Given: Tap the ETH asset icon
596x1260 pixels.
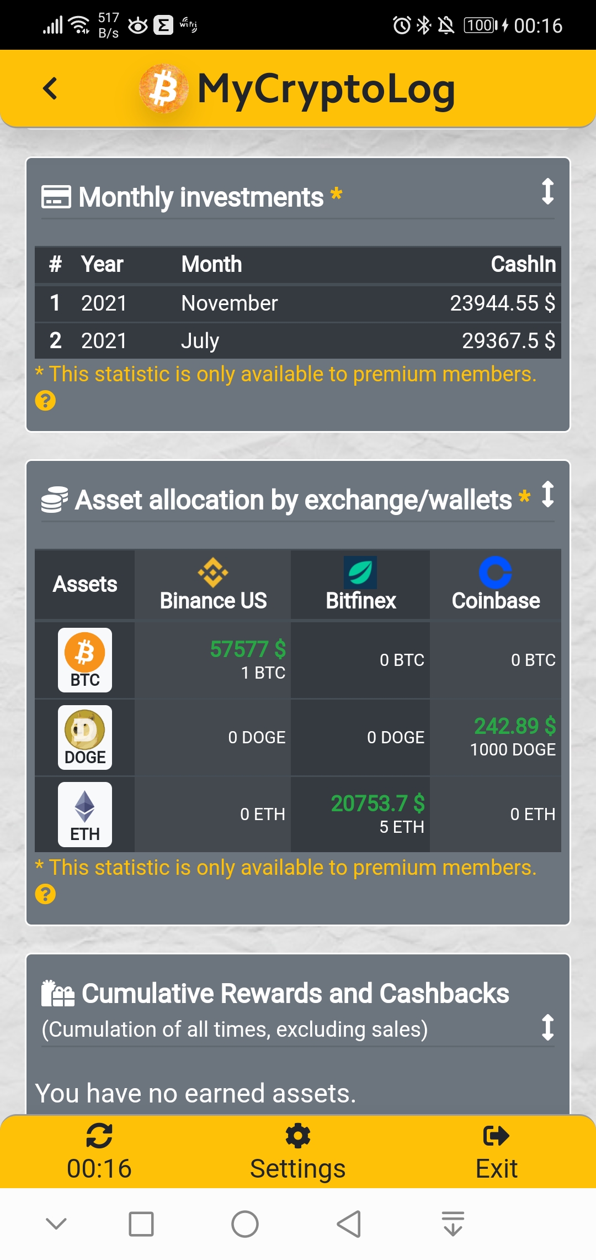Looking at the screenshot, I should point(85,814).
